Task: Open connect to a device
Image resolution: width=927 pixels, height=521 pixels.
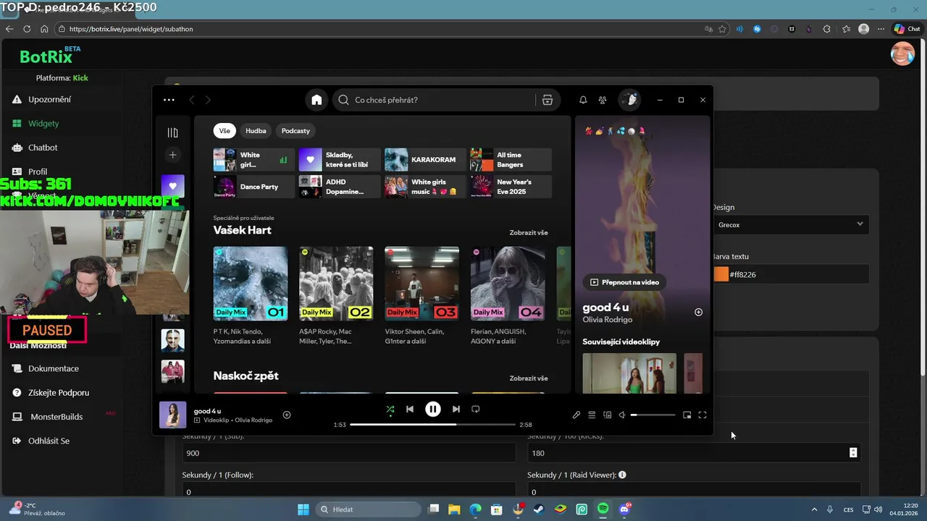Action: coord(608,415)
